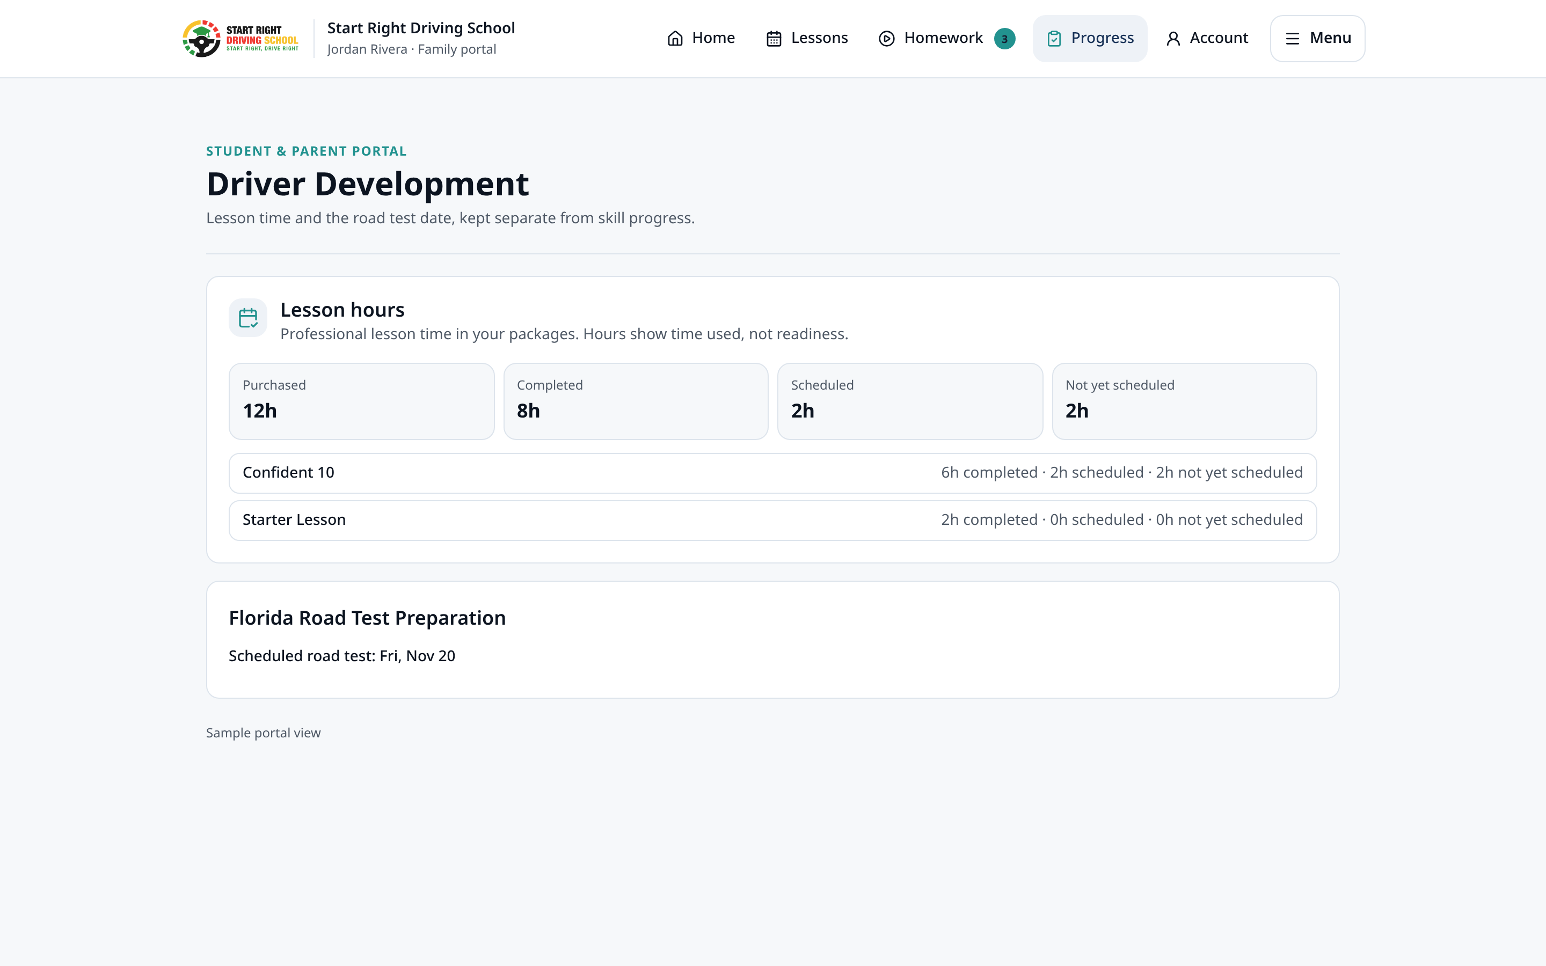Open the Menu button

pyautogui.click(x=1317, y=38)
